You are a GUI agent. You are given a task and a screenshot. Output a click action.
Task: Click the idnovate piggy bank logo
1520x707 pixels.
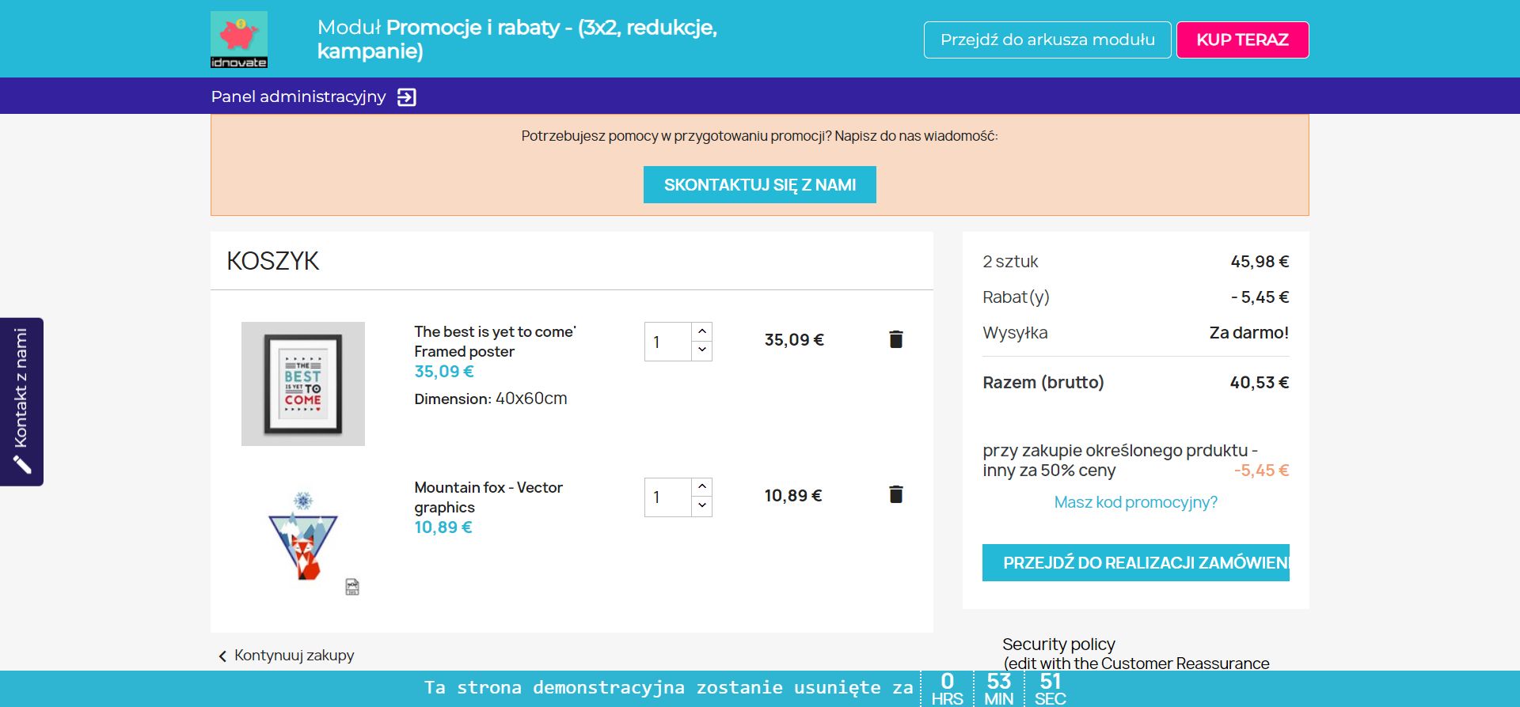click(238, 40)
